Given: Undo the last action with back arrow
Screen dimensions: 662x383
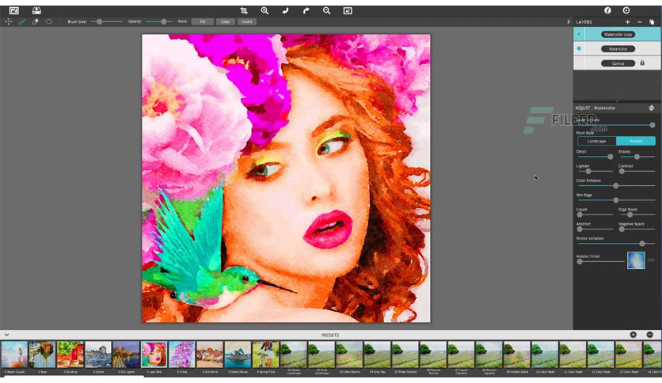Looking at the screenshot, I should 285,10.
